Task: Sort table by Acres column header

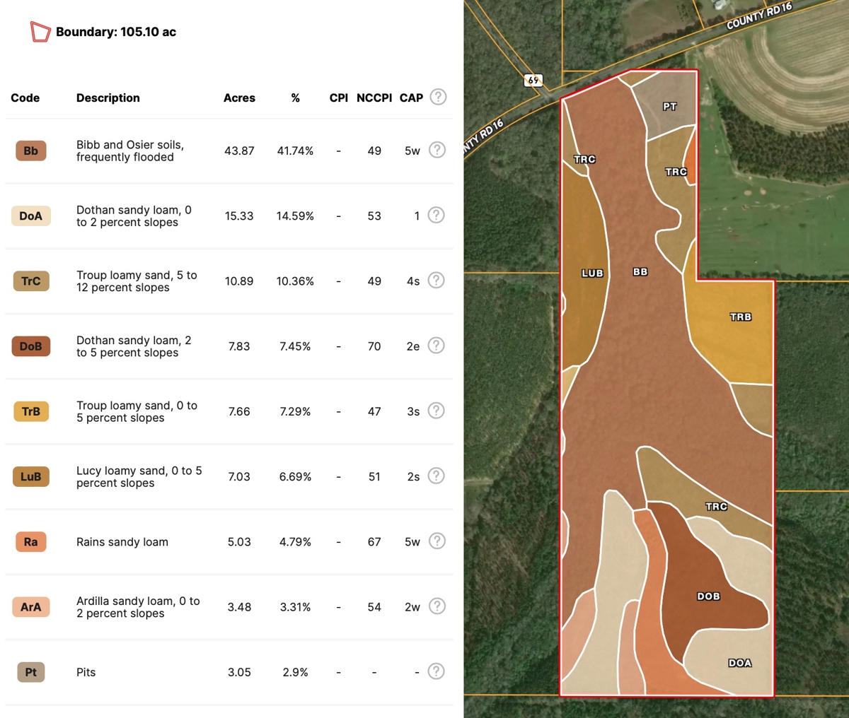Action: [239, 98]
